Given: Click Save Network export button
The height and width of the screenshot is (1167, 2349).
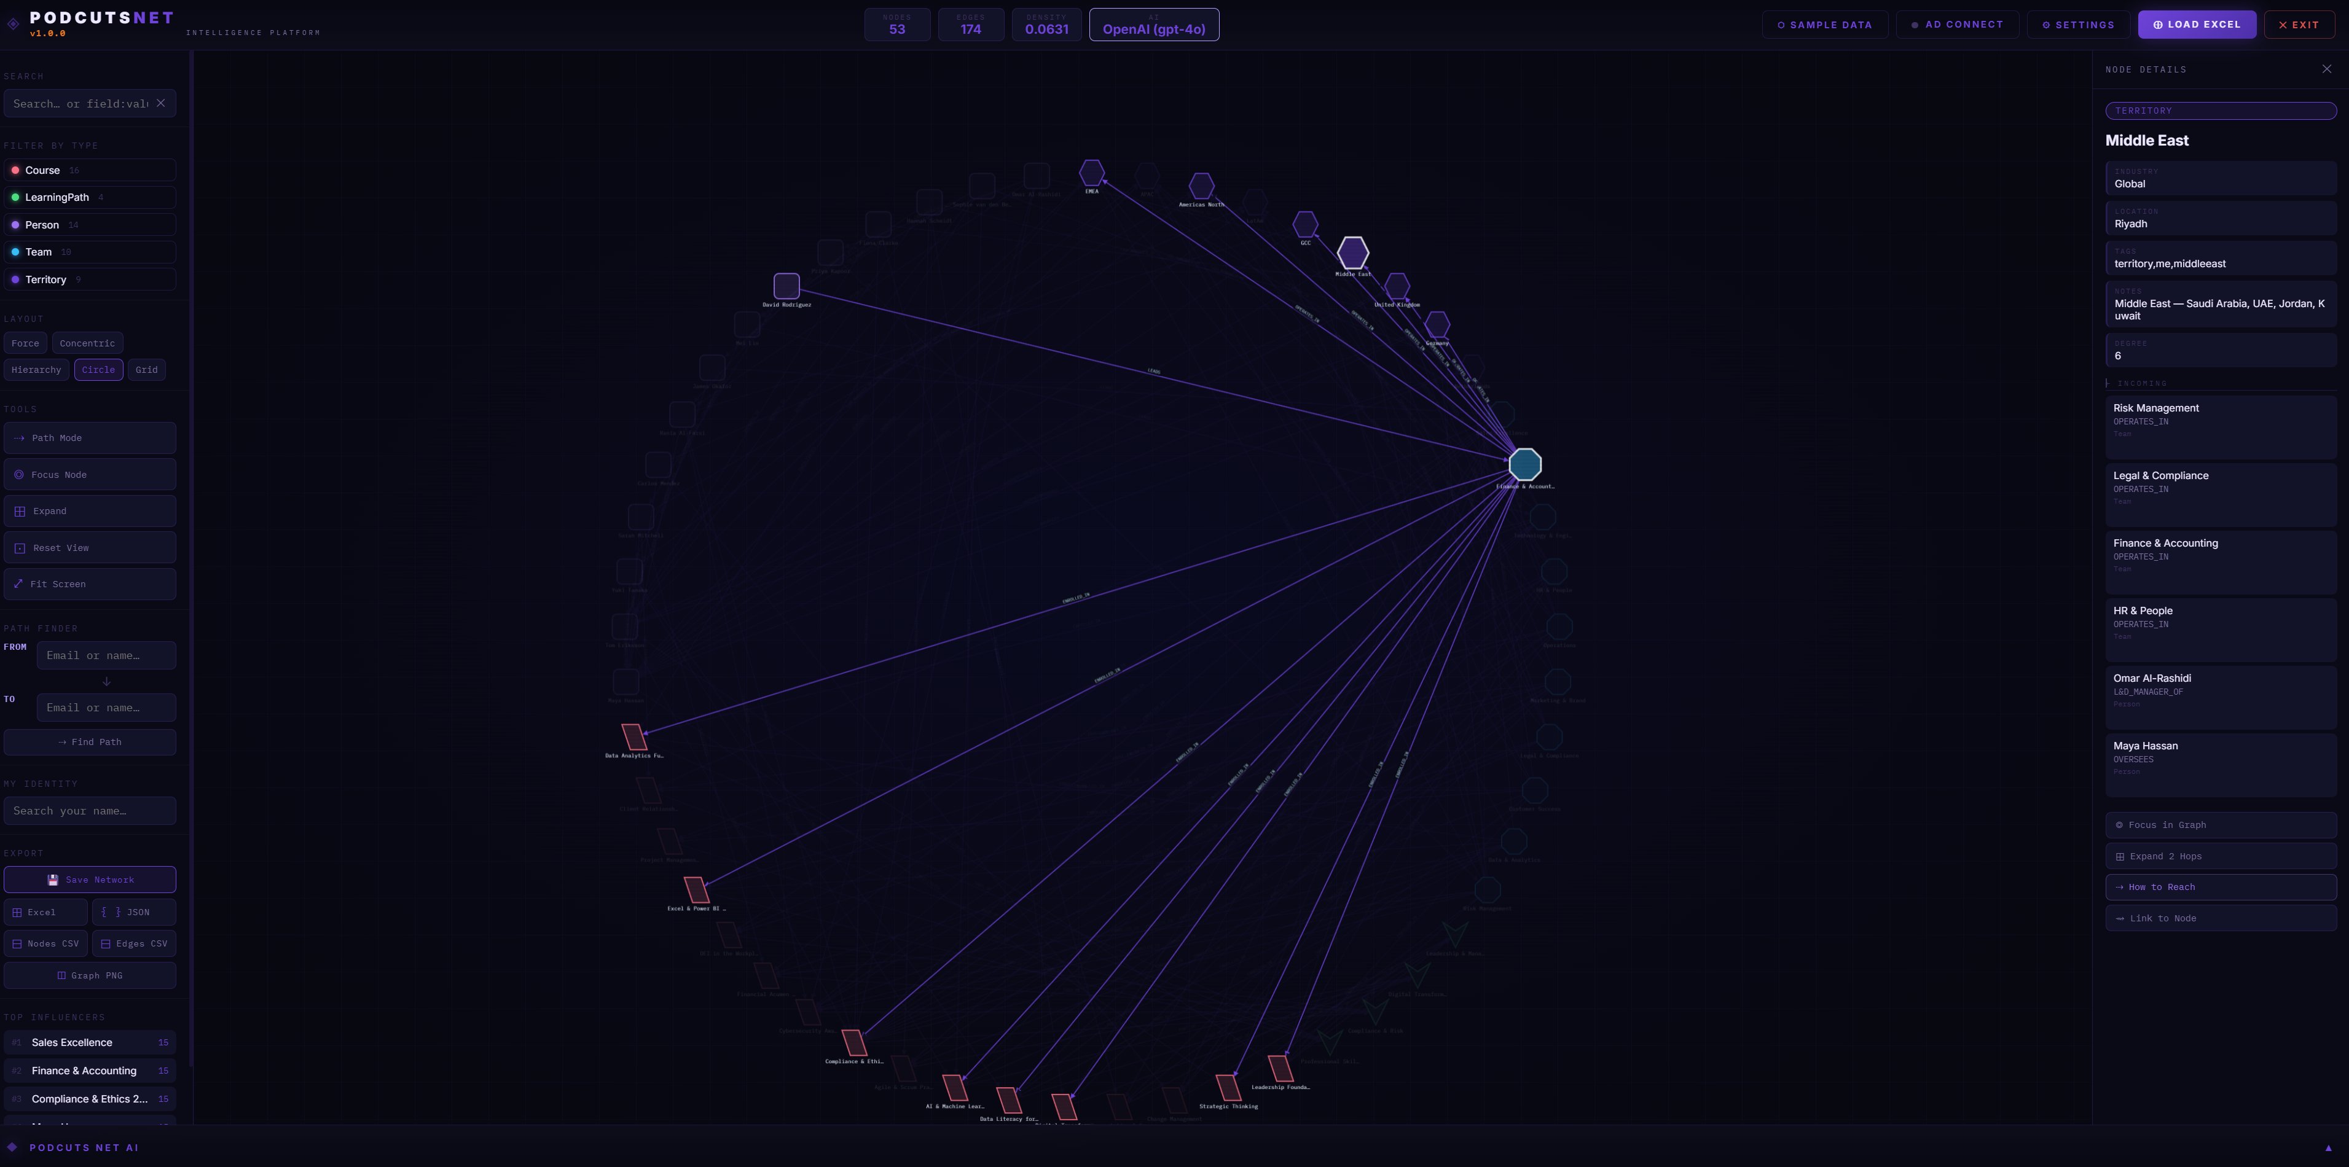Looking at the screenshot, I should [x=89, y=880].
